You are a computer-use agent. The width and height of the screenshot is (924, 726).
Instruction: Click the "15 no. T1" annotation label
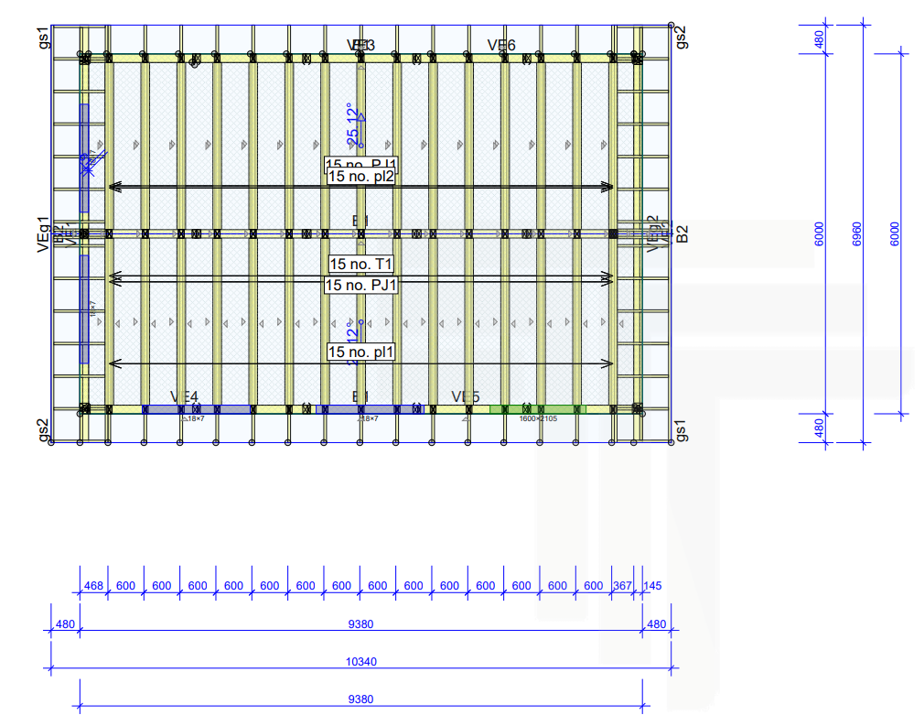(x=360, y=265)
